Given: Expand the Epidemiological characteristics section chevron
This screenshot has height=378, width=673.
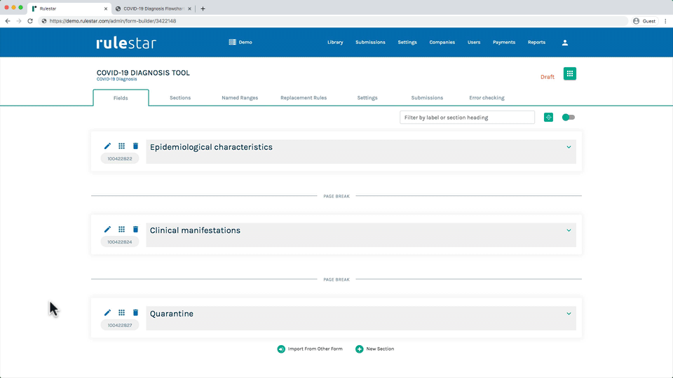Looking at the screenshot, I should click(569, 147).
